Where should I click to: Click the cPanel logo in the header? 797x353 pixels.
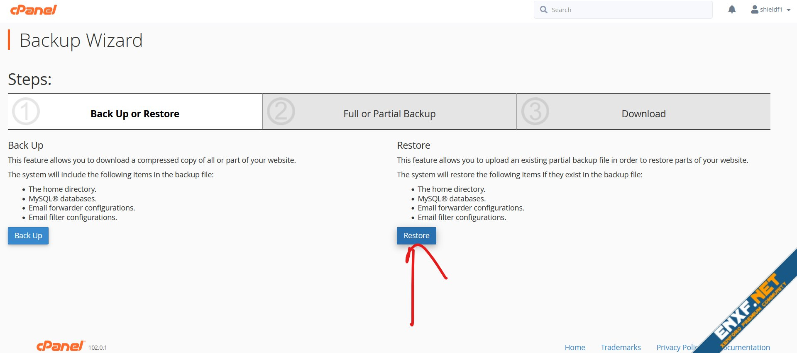(33, 10)
